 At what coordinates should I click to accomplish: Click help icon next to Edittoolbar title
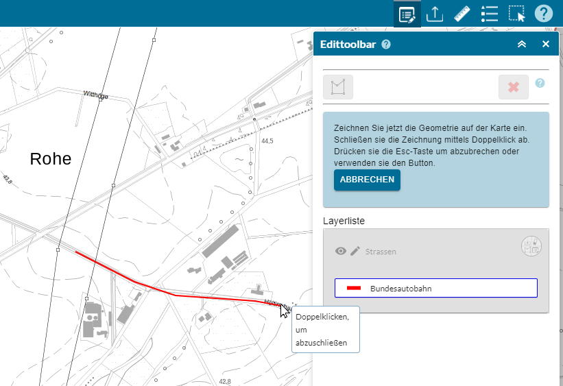[386, 45]
